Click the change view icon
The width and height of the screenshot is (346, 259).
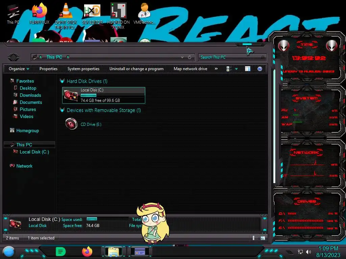229,69
